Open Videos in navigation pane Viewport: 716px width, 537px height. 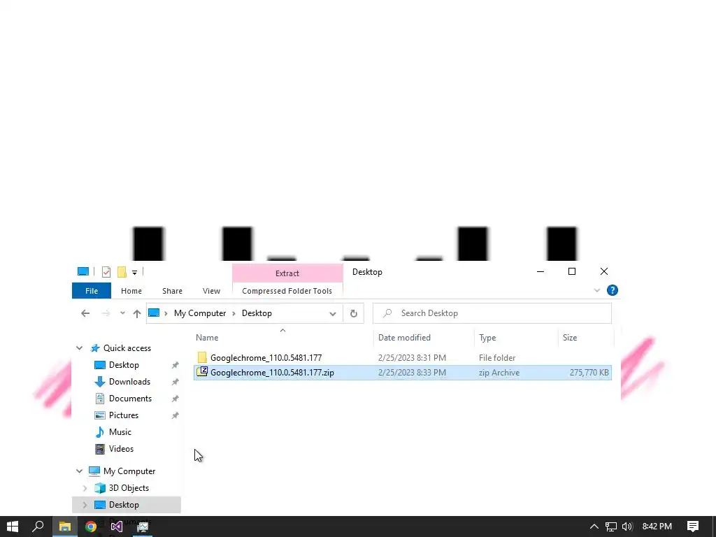click(121, 449)
